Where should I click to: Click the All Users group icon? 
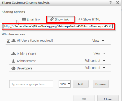click(13, 41)
